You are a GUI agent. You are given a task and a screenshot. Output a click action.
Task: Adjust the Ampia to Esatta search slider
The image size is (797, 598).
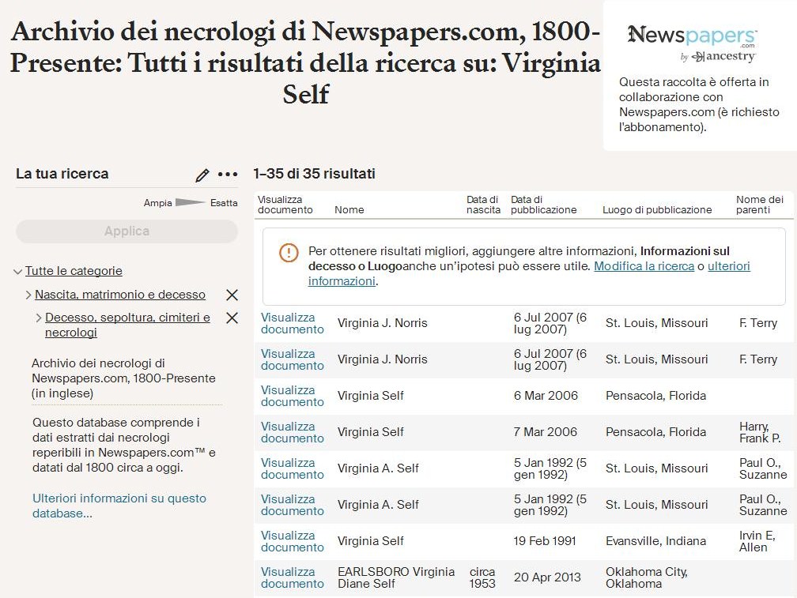pyautogui.click(x=191, y=202)
